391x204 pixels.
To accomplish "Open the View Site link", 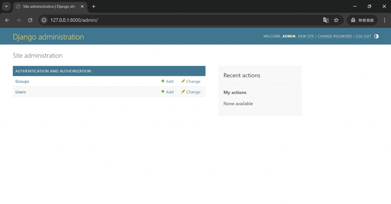I will coord(306,36).
